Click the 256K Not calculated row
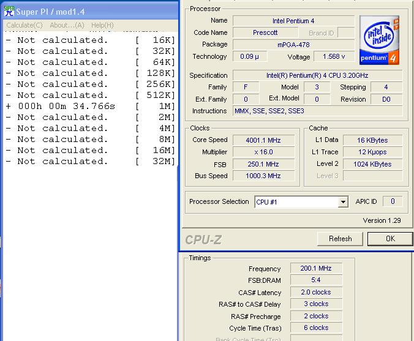The image size is (414, 341). point(90,84)
